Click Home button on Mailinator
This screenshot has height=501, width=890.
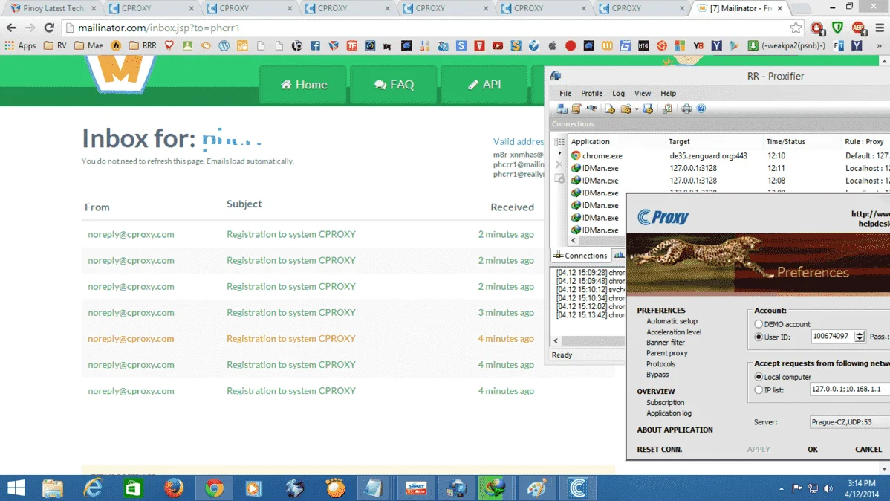coord(304,85)
